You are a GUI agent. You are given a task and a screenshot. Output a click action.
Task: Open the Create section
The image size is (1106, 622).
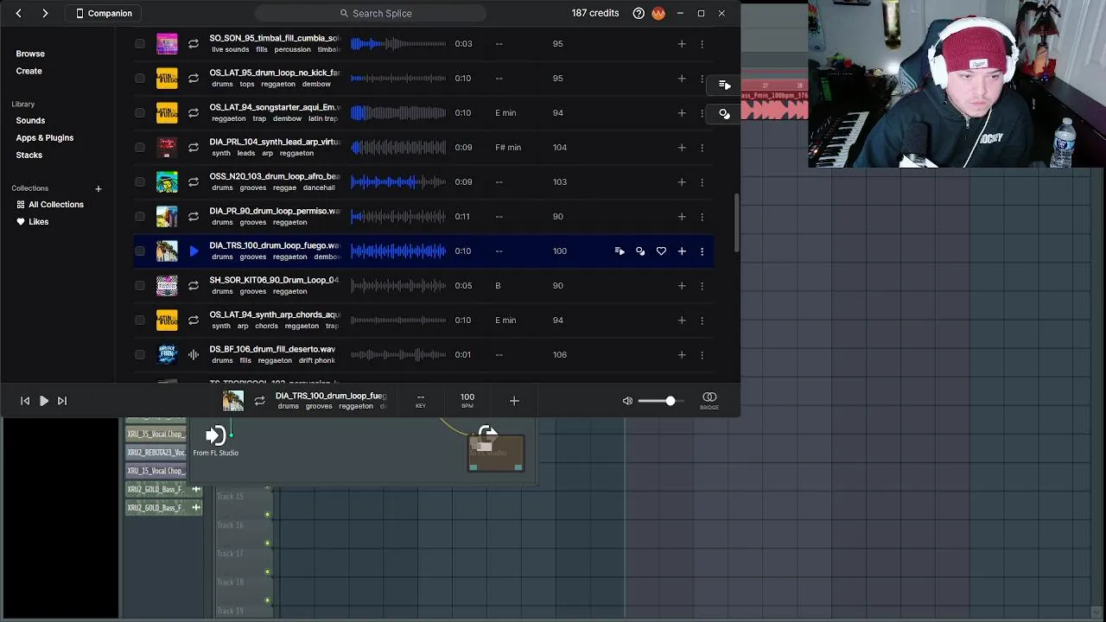click(29, 71)
